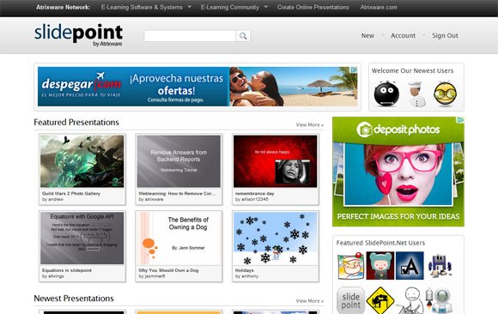This screenshot has height=314, width=498.
Task: Click the search magnifier icon
Action: 243,36
